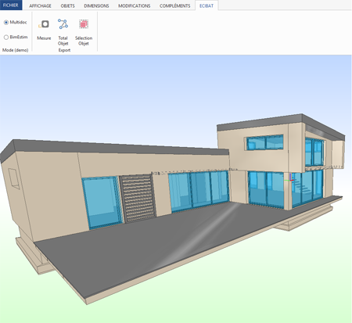
Task: Click the Mode (demo) group label
Action: click(16, 50)
